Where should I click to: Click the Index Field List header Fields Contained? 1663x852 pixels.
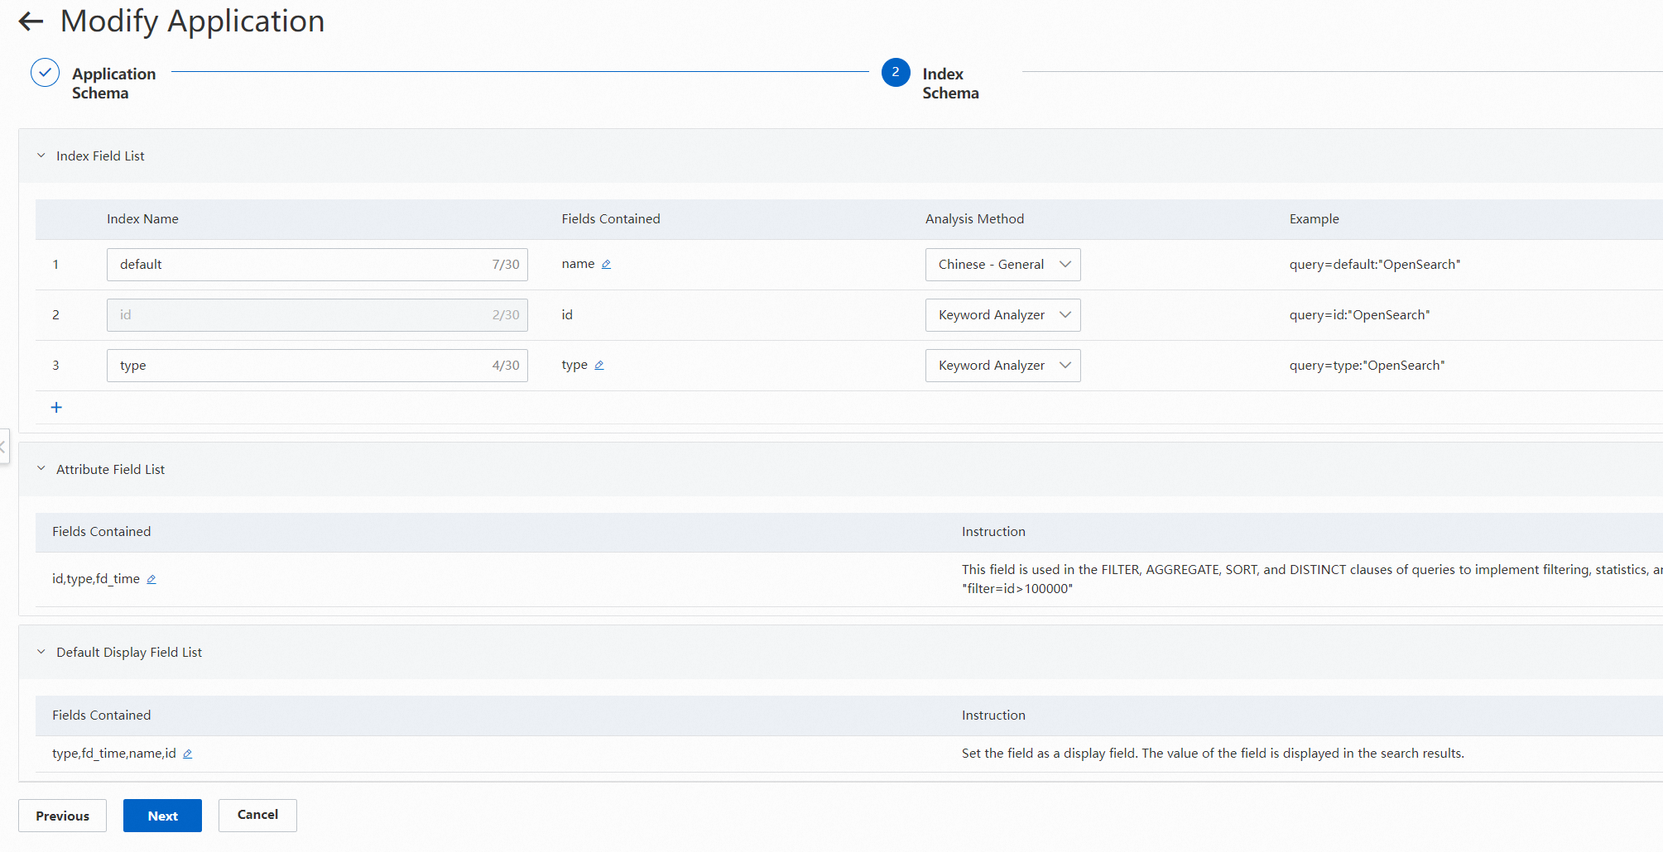click(x=611, y=219)
